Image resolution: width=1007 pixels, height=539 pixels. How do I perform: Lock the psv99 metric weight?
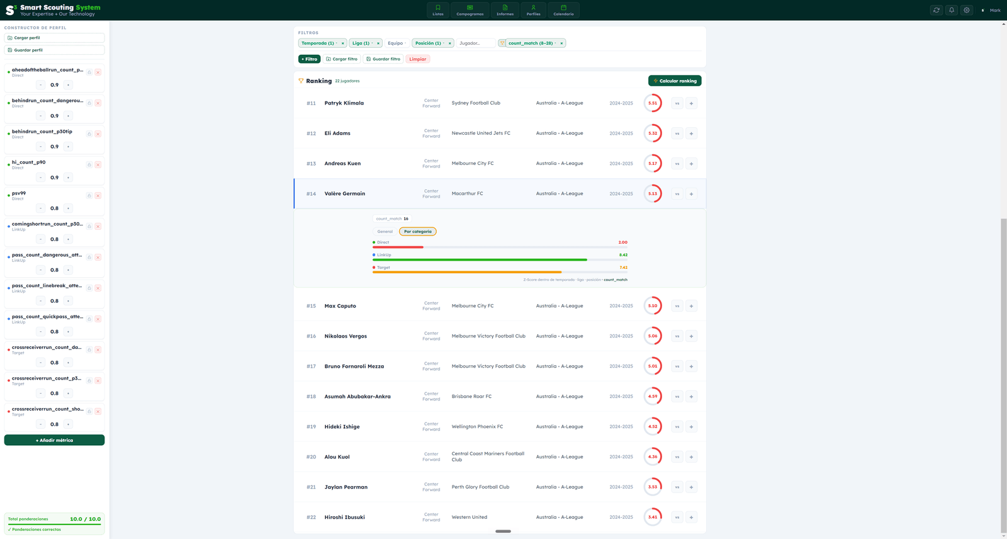pos(89,196)
